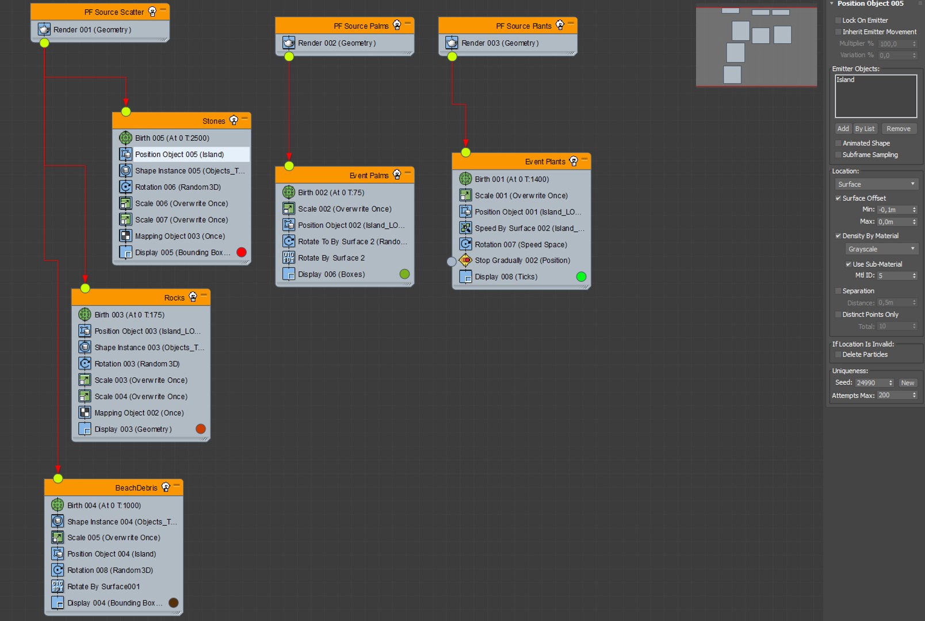Image resolution: width=925 pixels, height=621 pixels.
Task: Toggle the lightbulb on the Stones event
Action: click(x=234, y=121)
